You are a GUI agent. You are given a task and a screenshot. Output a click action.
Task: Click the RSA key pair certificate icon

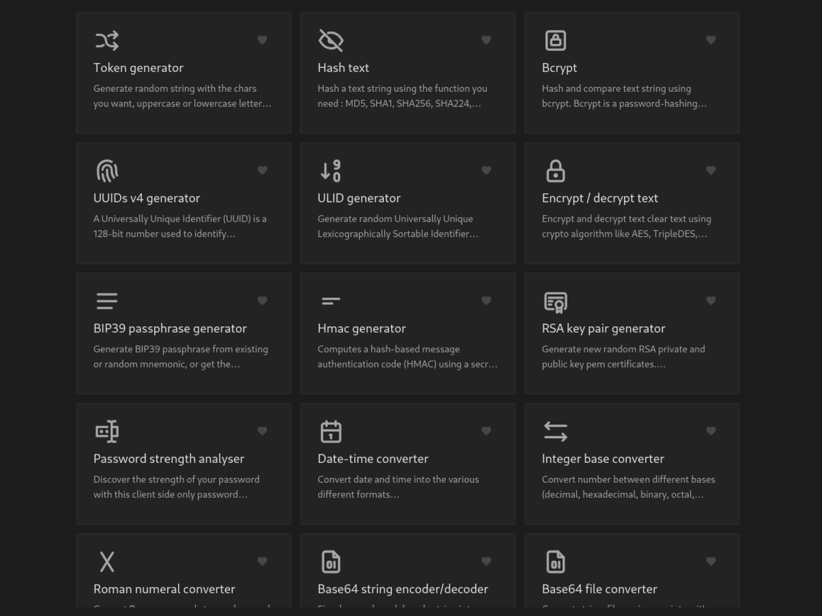(x=555, y=301)
